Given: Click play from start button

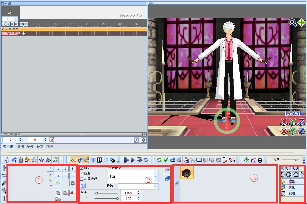Looking at the screenshot, I should (x=126, y=160).
